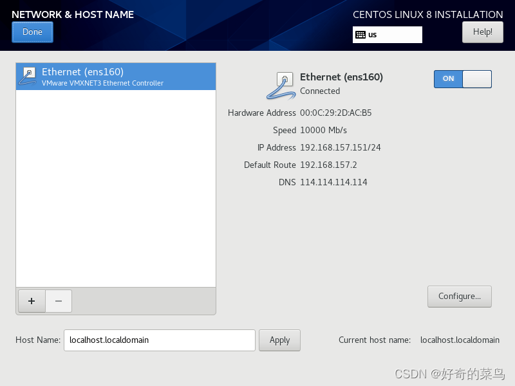The width and height of the screenshot is (515, 386).
Task: Click the plus icon to add a connection
Action: pos(31,301)
